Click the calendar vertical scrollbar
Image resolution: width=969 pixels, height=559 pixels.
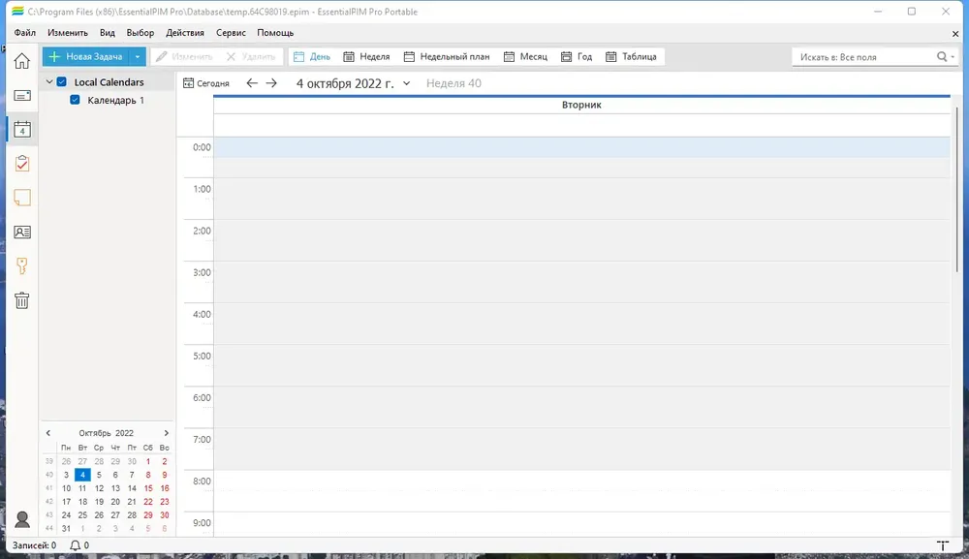click(x=957, y=190)
